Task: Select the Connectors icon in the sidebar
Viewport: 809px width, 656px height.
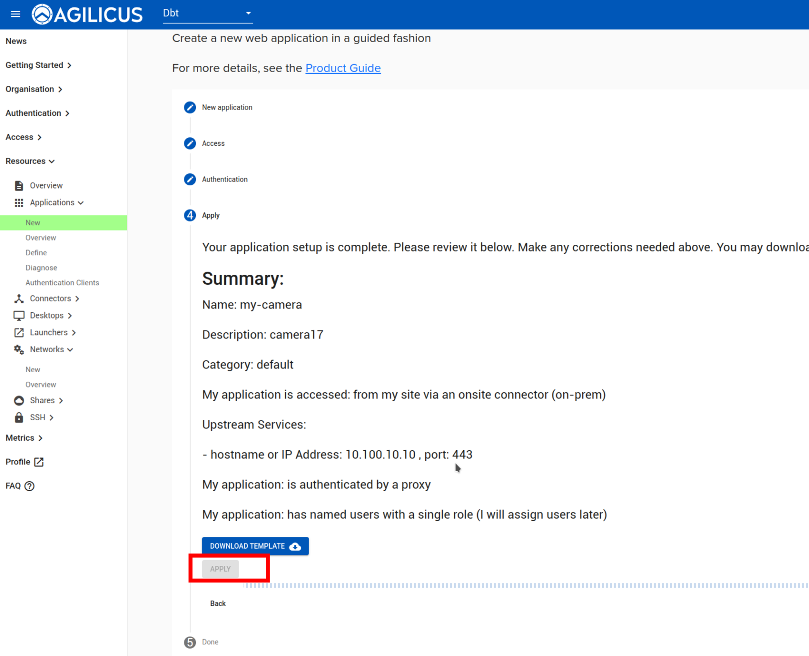Action: click(19, 299)
